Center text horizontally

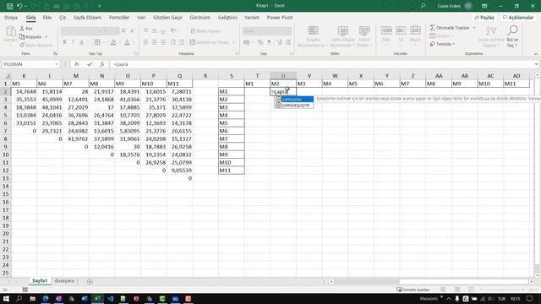click(154, 42)
